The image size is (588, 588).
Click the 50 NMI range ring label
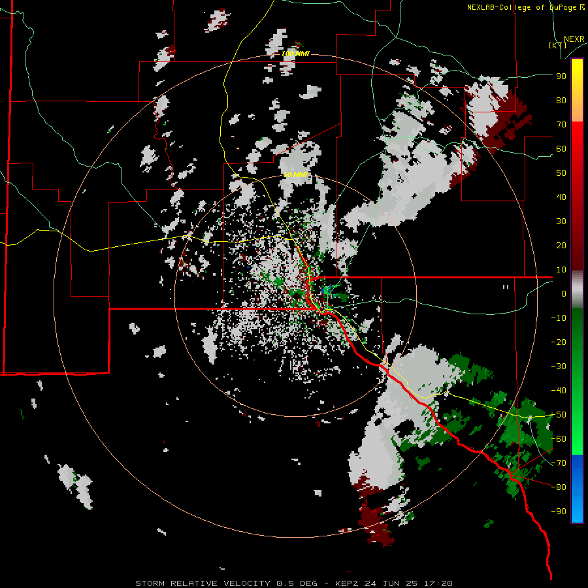click(295, 174)
